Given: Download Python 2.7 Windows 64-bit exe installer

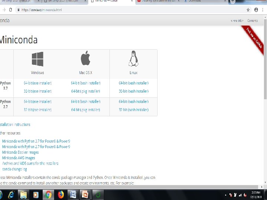Looking at the screenshot, I should (37, 101).
